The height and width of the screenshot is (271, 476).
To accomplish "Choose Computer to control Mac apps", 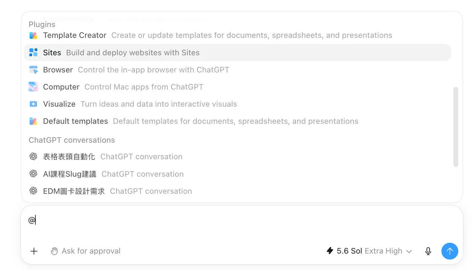I will pos(237,87).
